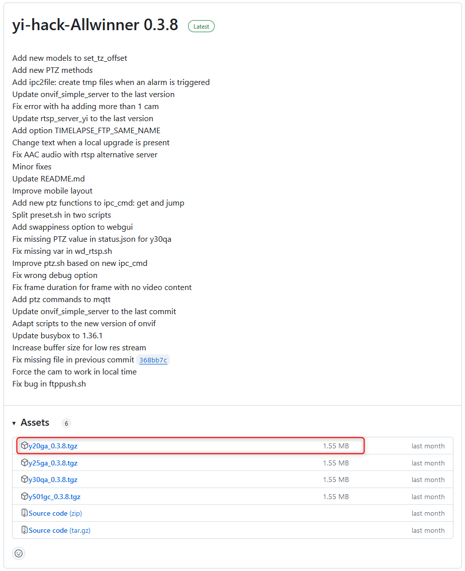Click the package icon beside y501gc_0.3.8.tgz

click(x=25, y=496)
